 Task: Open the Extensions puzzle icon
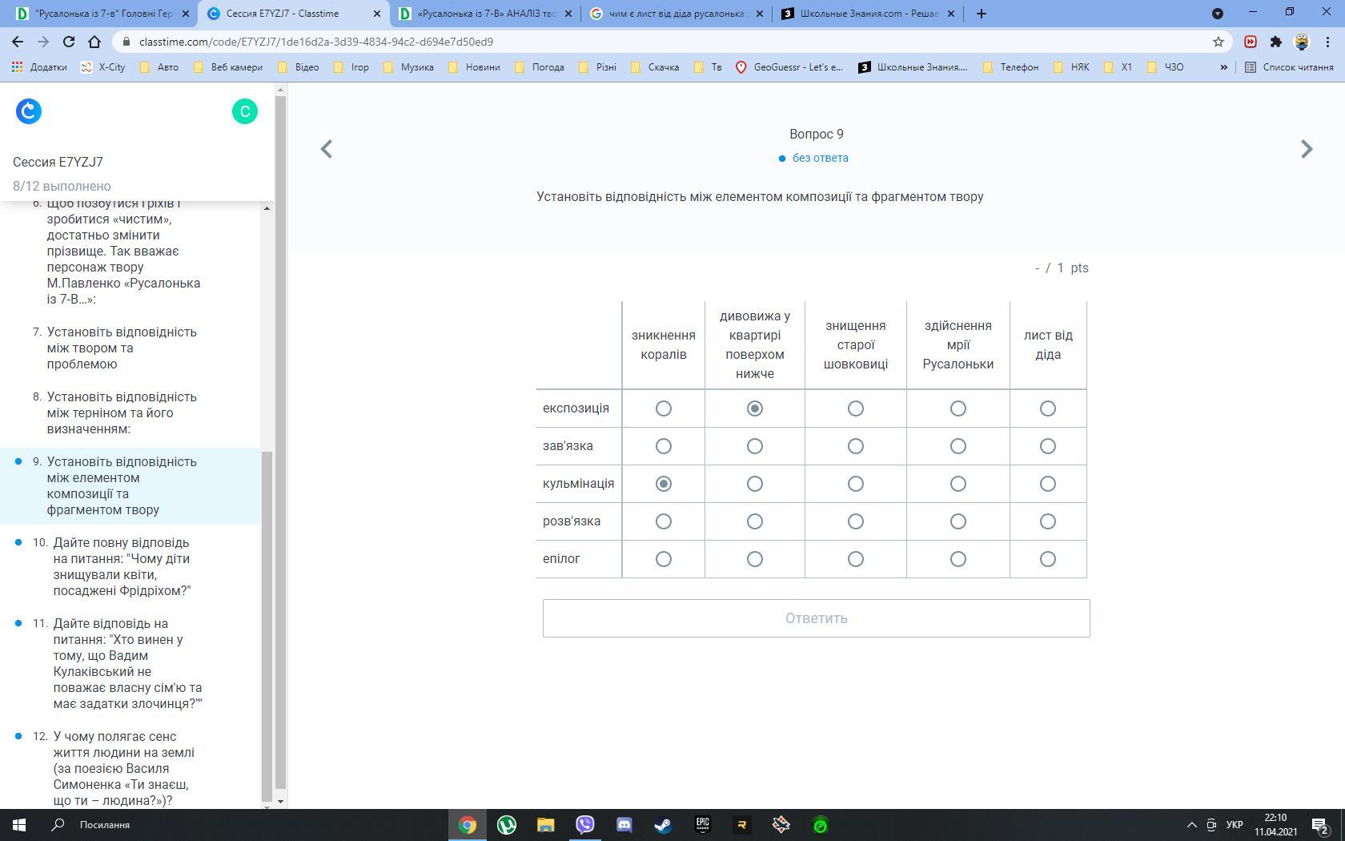point(1276,42)
